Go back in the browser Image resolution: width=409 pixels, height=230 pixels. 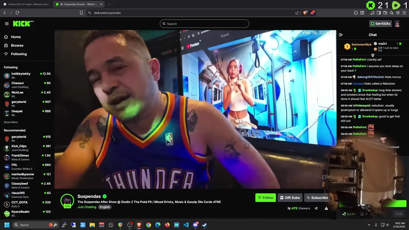(5, 13)
